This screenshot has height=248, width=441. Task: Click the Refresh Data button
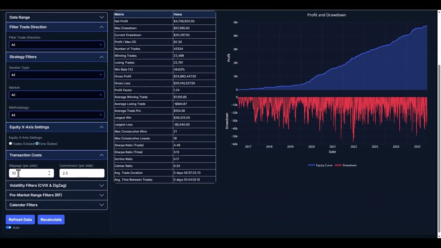[20, 219]
